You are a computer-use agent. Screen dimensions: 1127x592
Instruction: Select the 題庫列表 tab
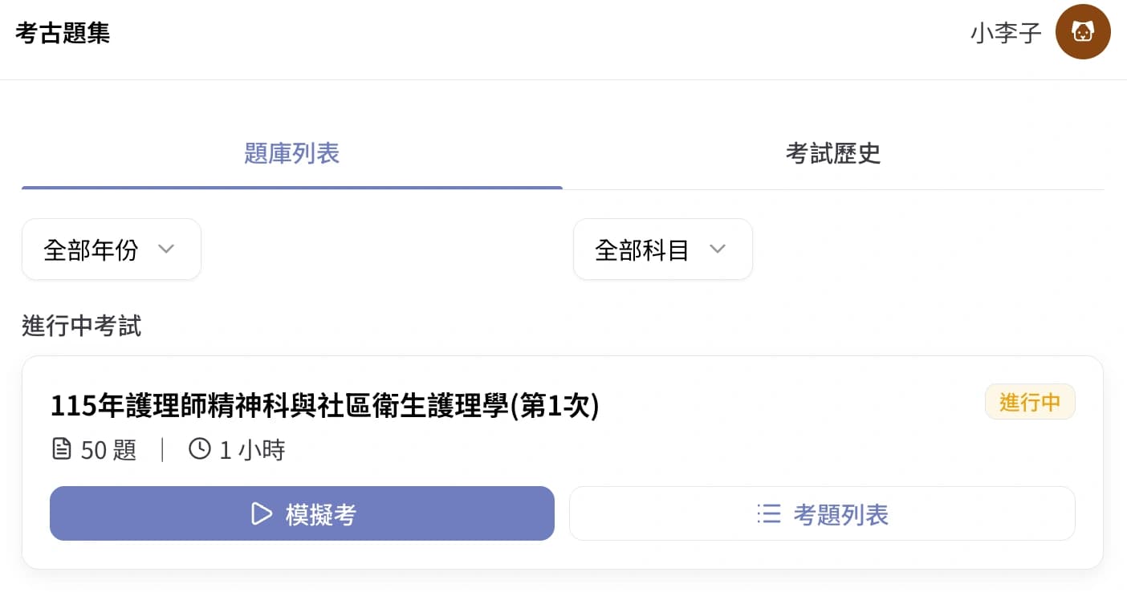292,154
